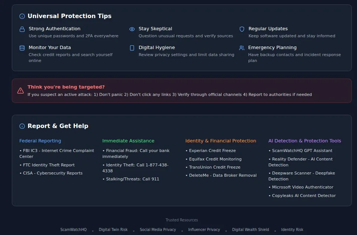357x235 pixels.
Task: Click the Digital Twin Risk footer link
Action: pos(113,229)
